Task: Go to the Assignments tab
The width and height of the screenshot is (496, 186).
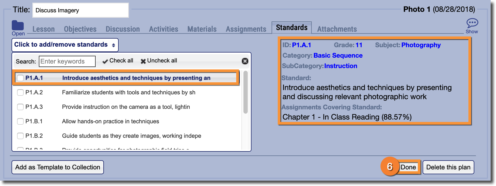Action: (x=246, y=29)
